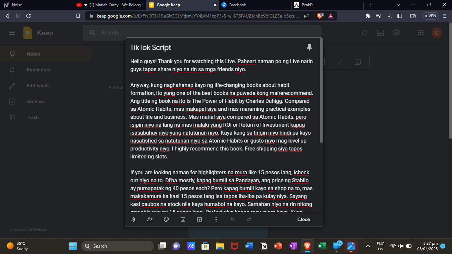Expand the browser tab search dropdown
Viewport: 452px width, 254px height.
(399, 5)
